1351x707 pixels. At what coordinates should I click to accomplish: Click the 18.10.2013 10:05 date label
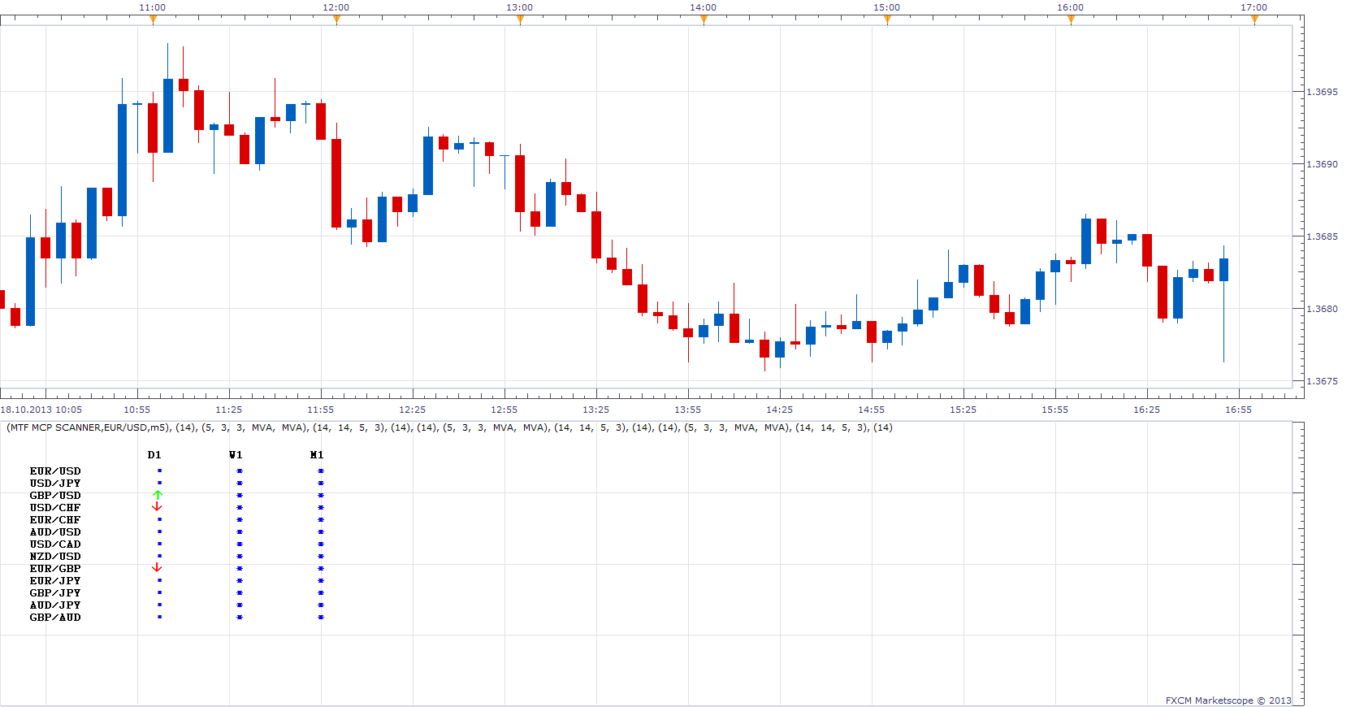point(41,410)
